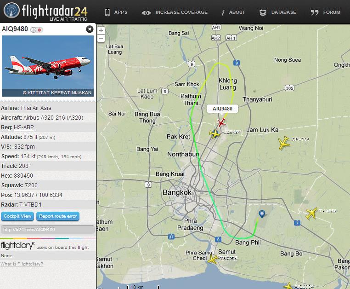Open the Database section

278,12
